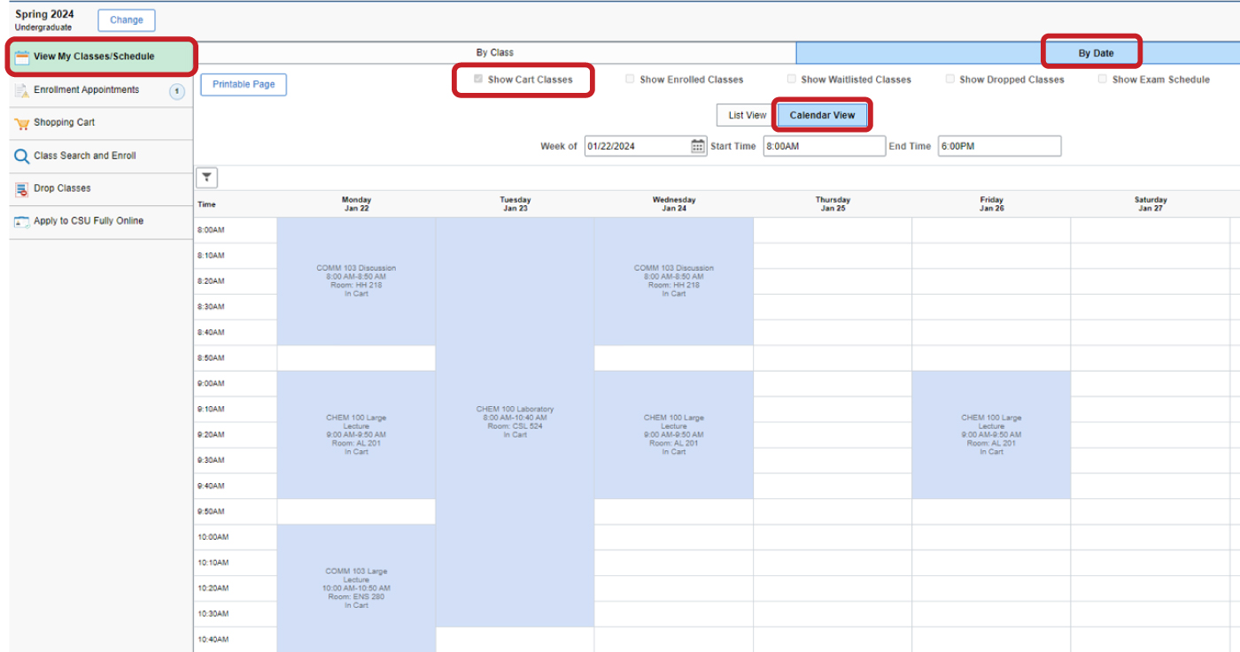This screenshot has height=652, width=1240.
Task: Click the Enrollment Appointments page icon
Action: [x=22, y=90]
